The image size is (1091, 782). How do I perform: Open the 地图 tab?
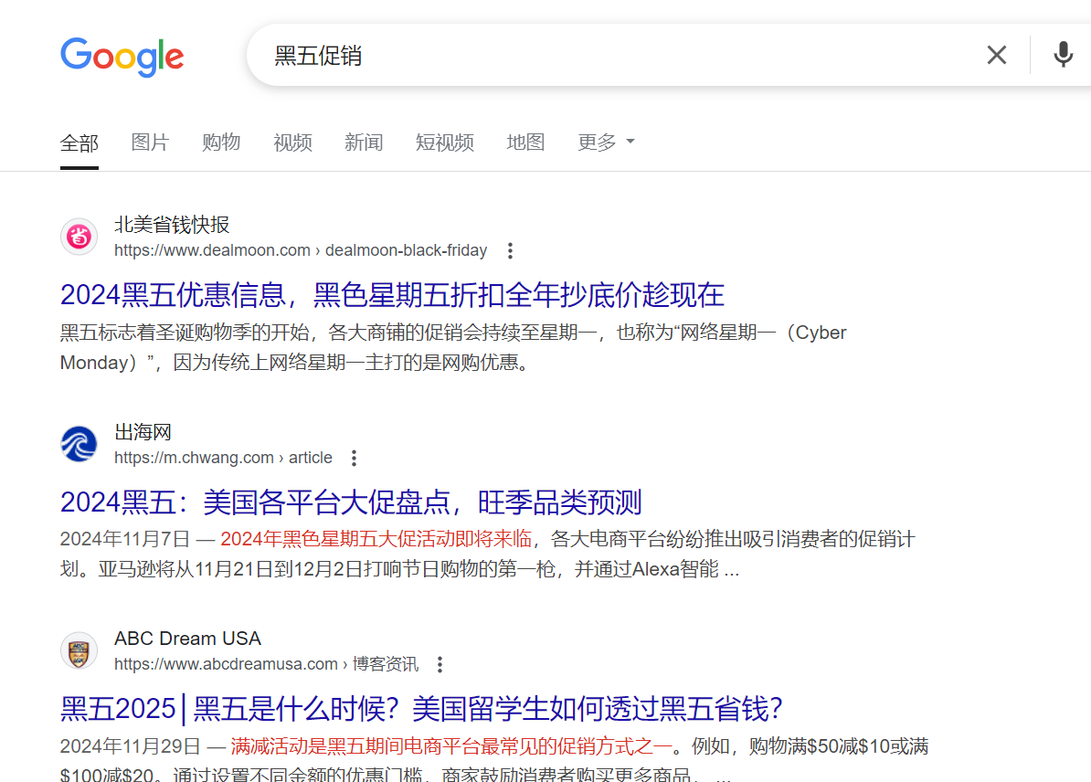pyautogui.click(x=525, y=143)
